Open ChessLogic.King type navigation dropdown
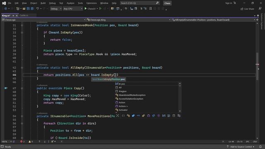 129,20
